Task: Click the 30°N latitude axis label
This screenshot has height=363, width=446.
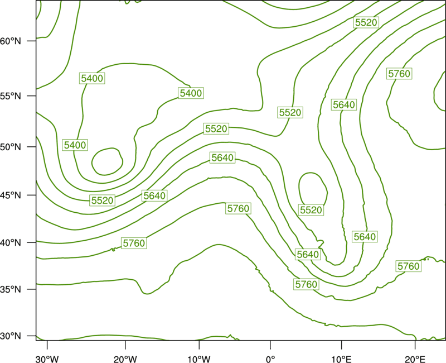Action: point(11,336)
